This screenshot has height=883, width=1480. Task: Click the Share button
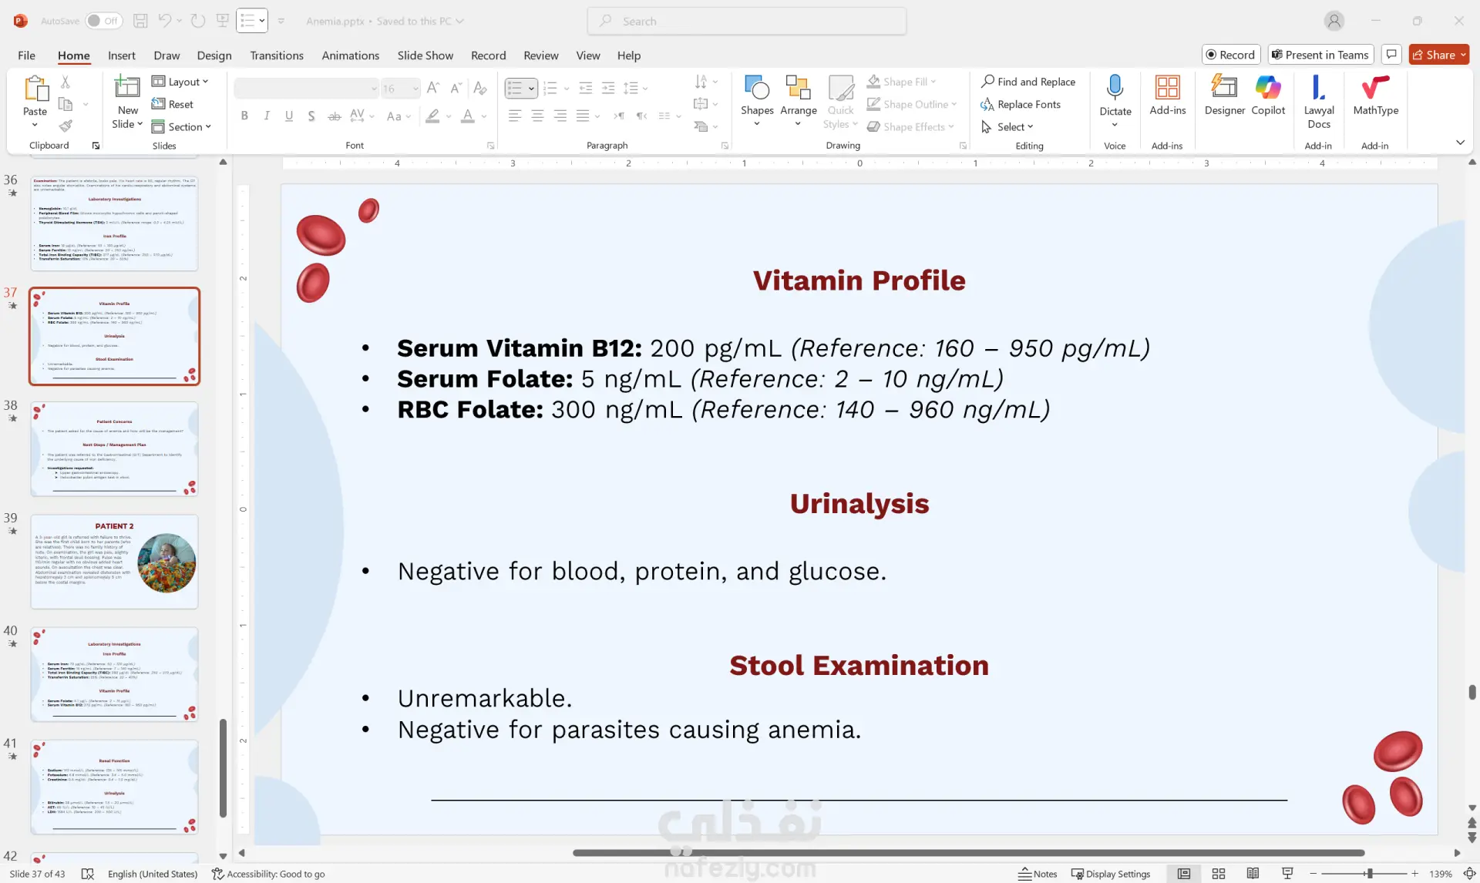1438,55
